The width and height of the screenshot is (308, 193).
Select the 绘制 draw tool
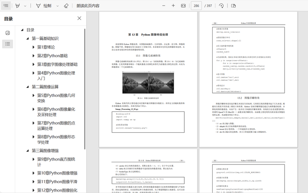tap(44, 6)
